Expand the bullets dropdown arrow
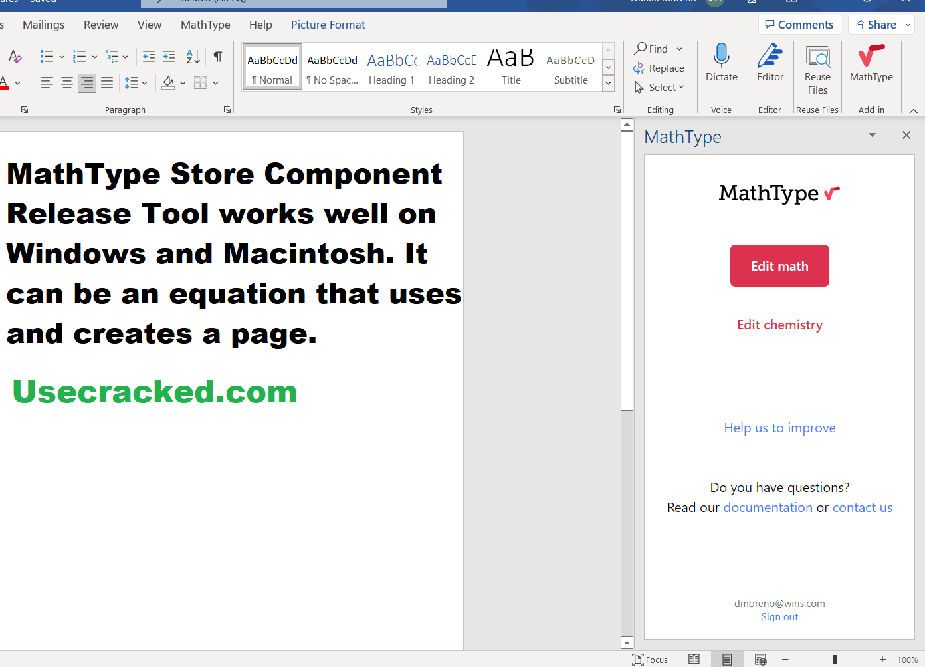The width and height of the screenshot is (925, 667). (62, 57)
